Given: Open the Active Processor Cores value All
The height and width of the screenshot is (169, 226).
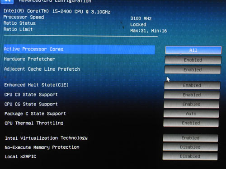Looking at the screenshot, I should pyautogui.click(x=193, y=50).
